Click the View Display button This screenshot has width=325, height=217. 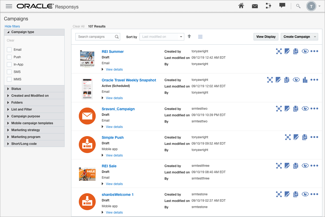click(x=266, y=37)
